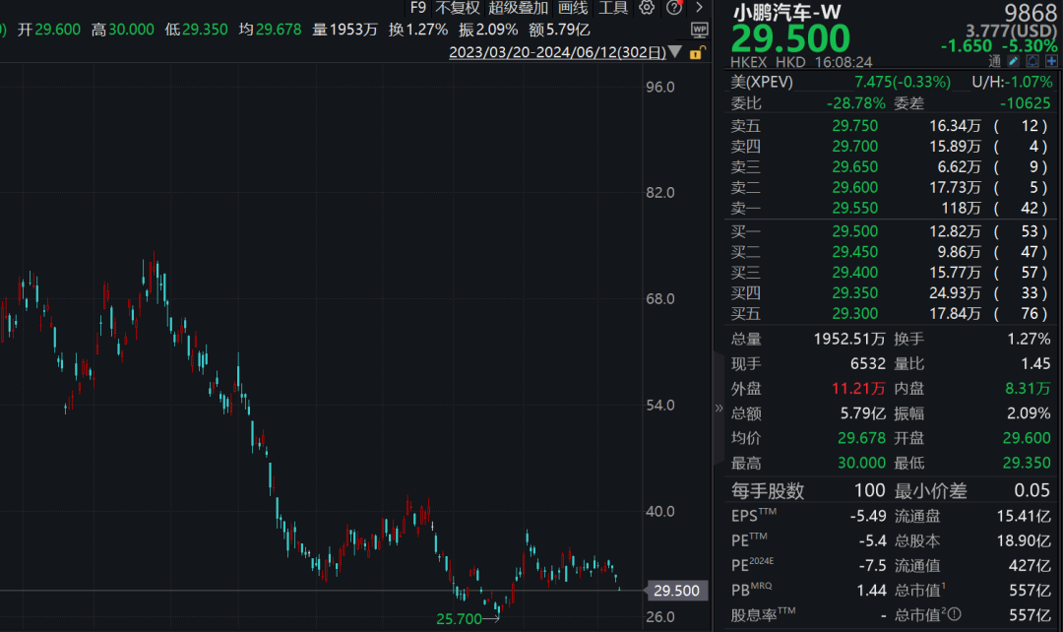
Task: Select the 买四 price 29.350
Action: (855, 293)
